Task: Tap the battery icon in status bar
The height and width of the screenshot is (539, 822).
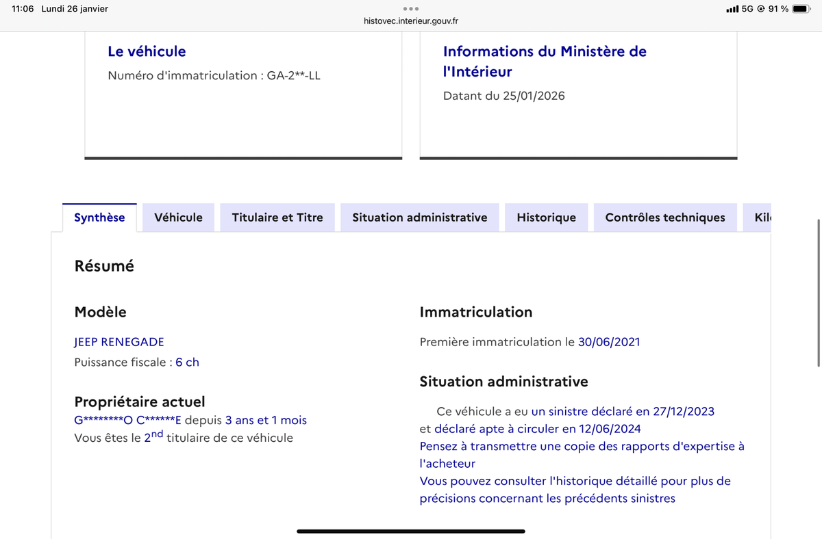Action: [x=801, y=9]
